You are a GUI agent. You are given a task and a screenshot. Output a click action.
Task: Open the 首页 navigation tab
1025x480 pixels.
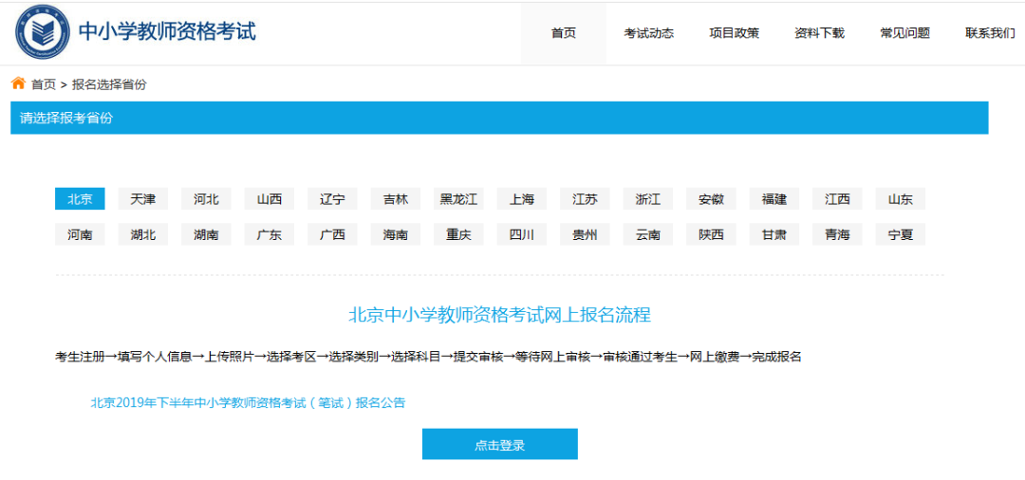click(564, 33)
